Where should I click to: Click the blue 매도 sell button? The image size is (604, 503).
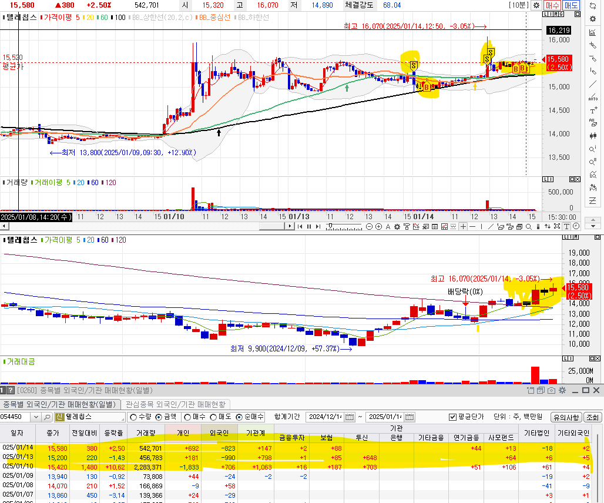(x=571, y=5)
